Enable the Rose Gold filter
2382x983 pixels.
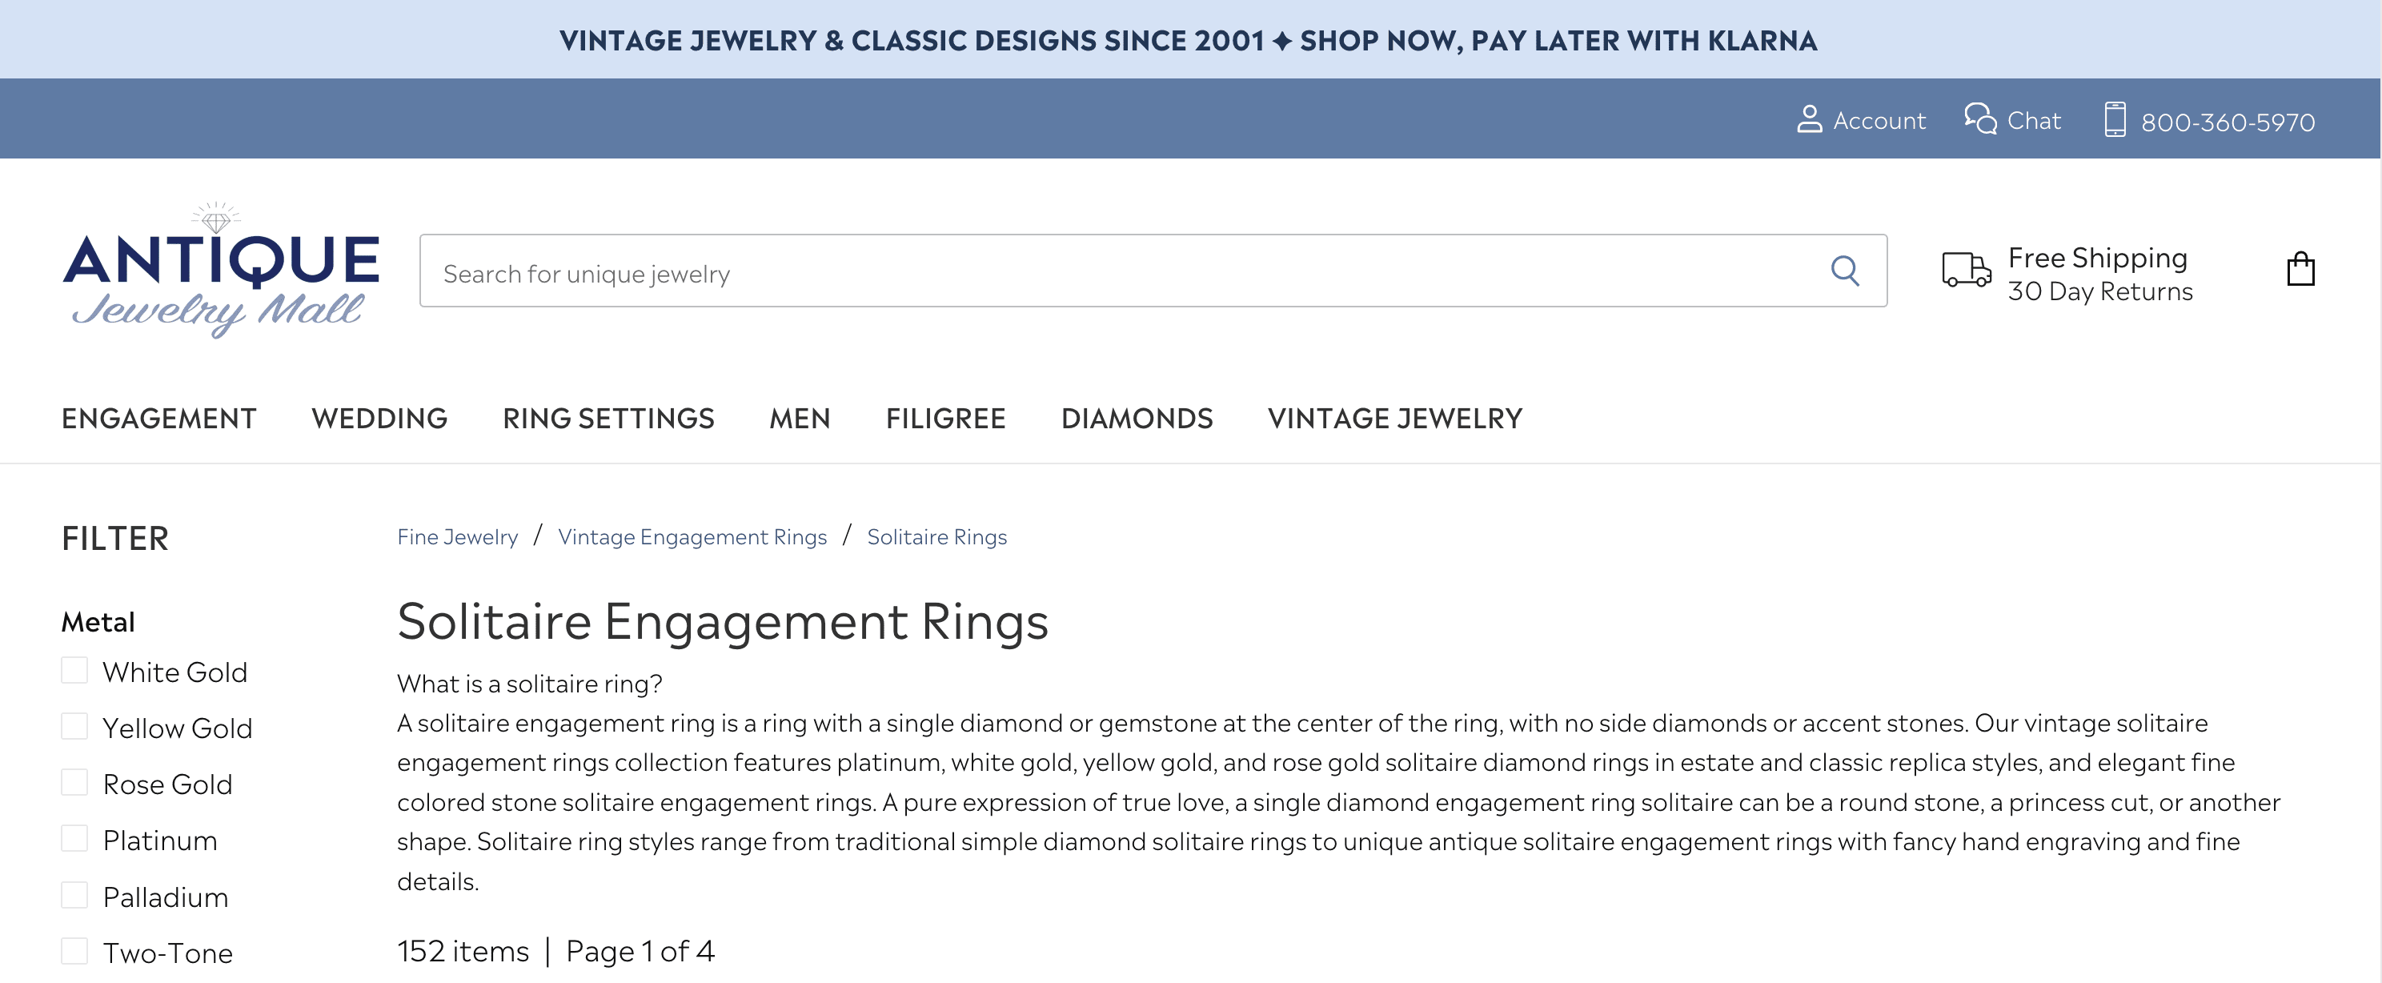click(x=74, y=781)
